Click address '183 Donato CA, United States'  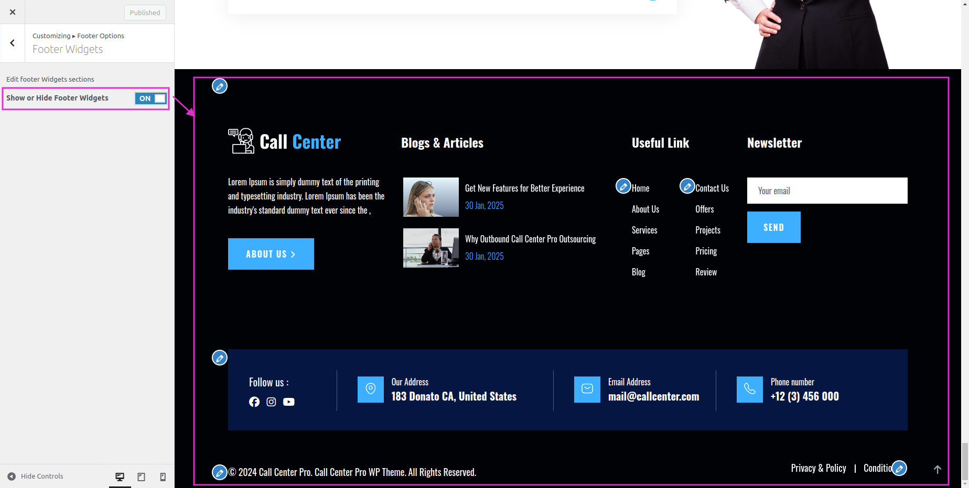tap(454, 396)
